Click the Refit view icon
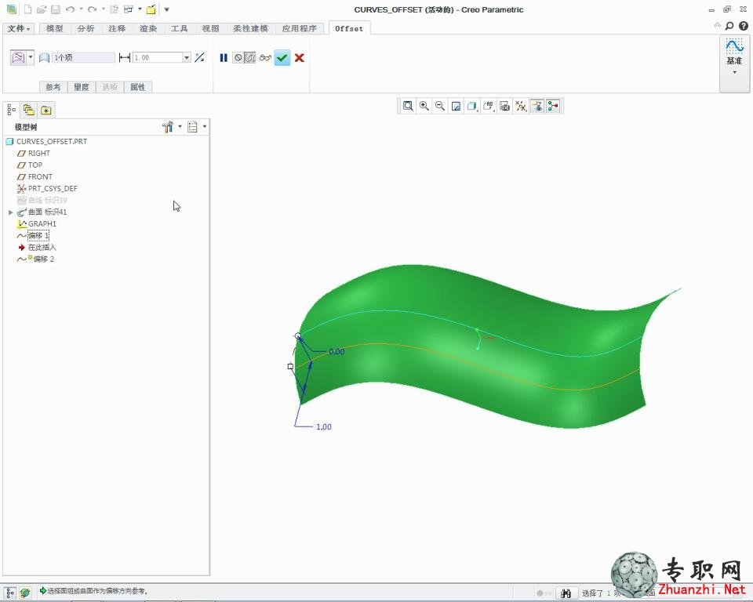 tap(408, 106)
